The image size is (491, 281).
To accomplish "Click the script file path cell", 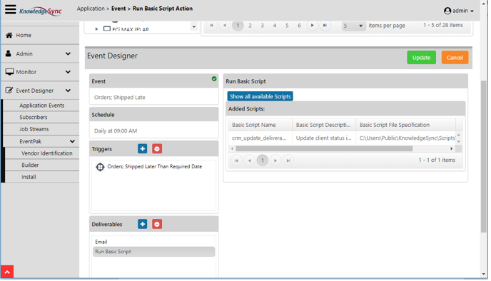I will (406, 138).
